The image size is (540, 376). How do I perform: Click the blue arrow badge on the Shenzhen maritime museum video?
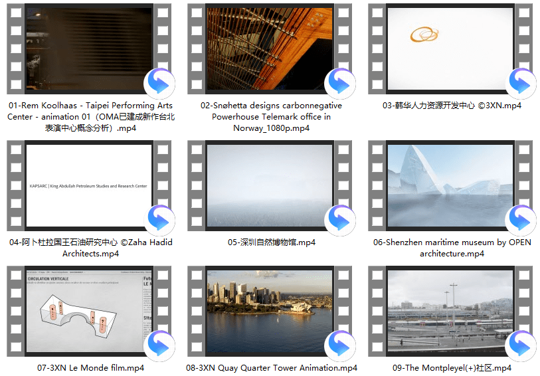point(521,219)
